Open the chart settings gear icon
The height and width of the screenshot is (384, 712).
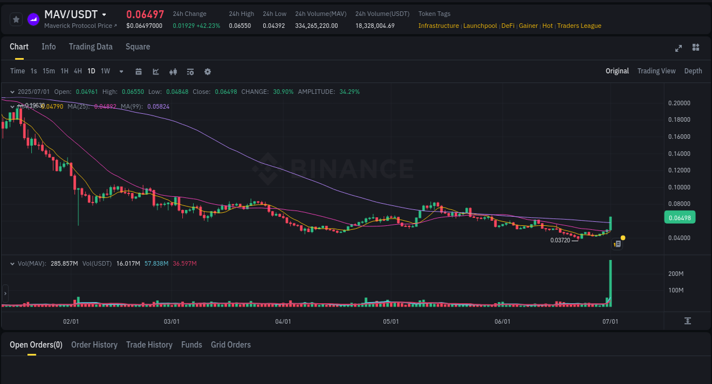coord(207,71)
